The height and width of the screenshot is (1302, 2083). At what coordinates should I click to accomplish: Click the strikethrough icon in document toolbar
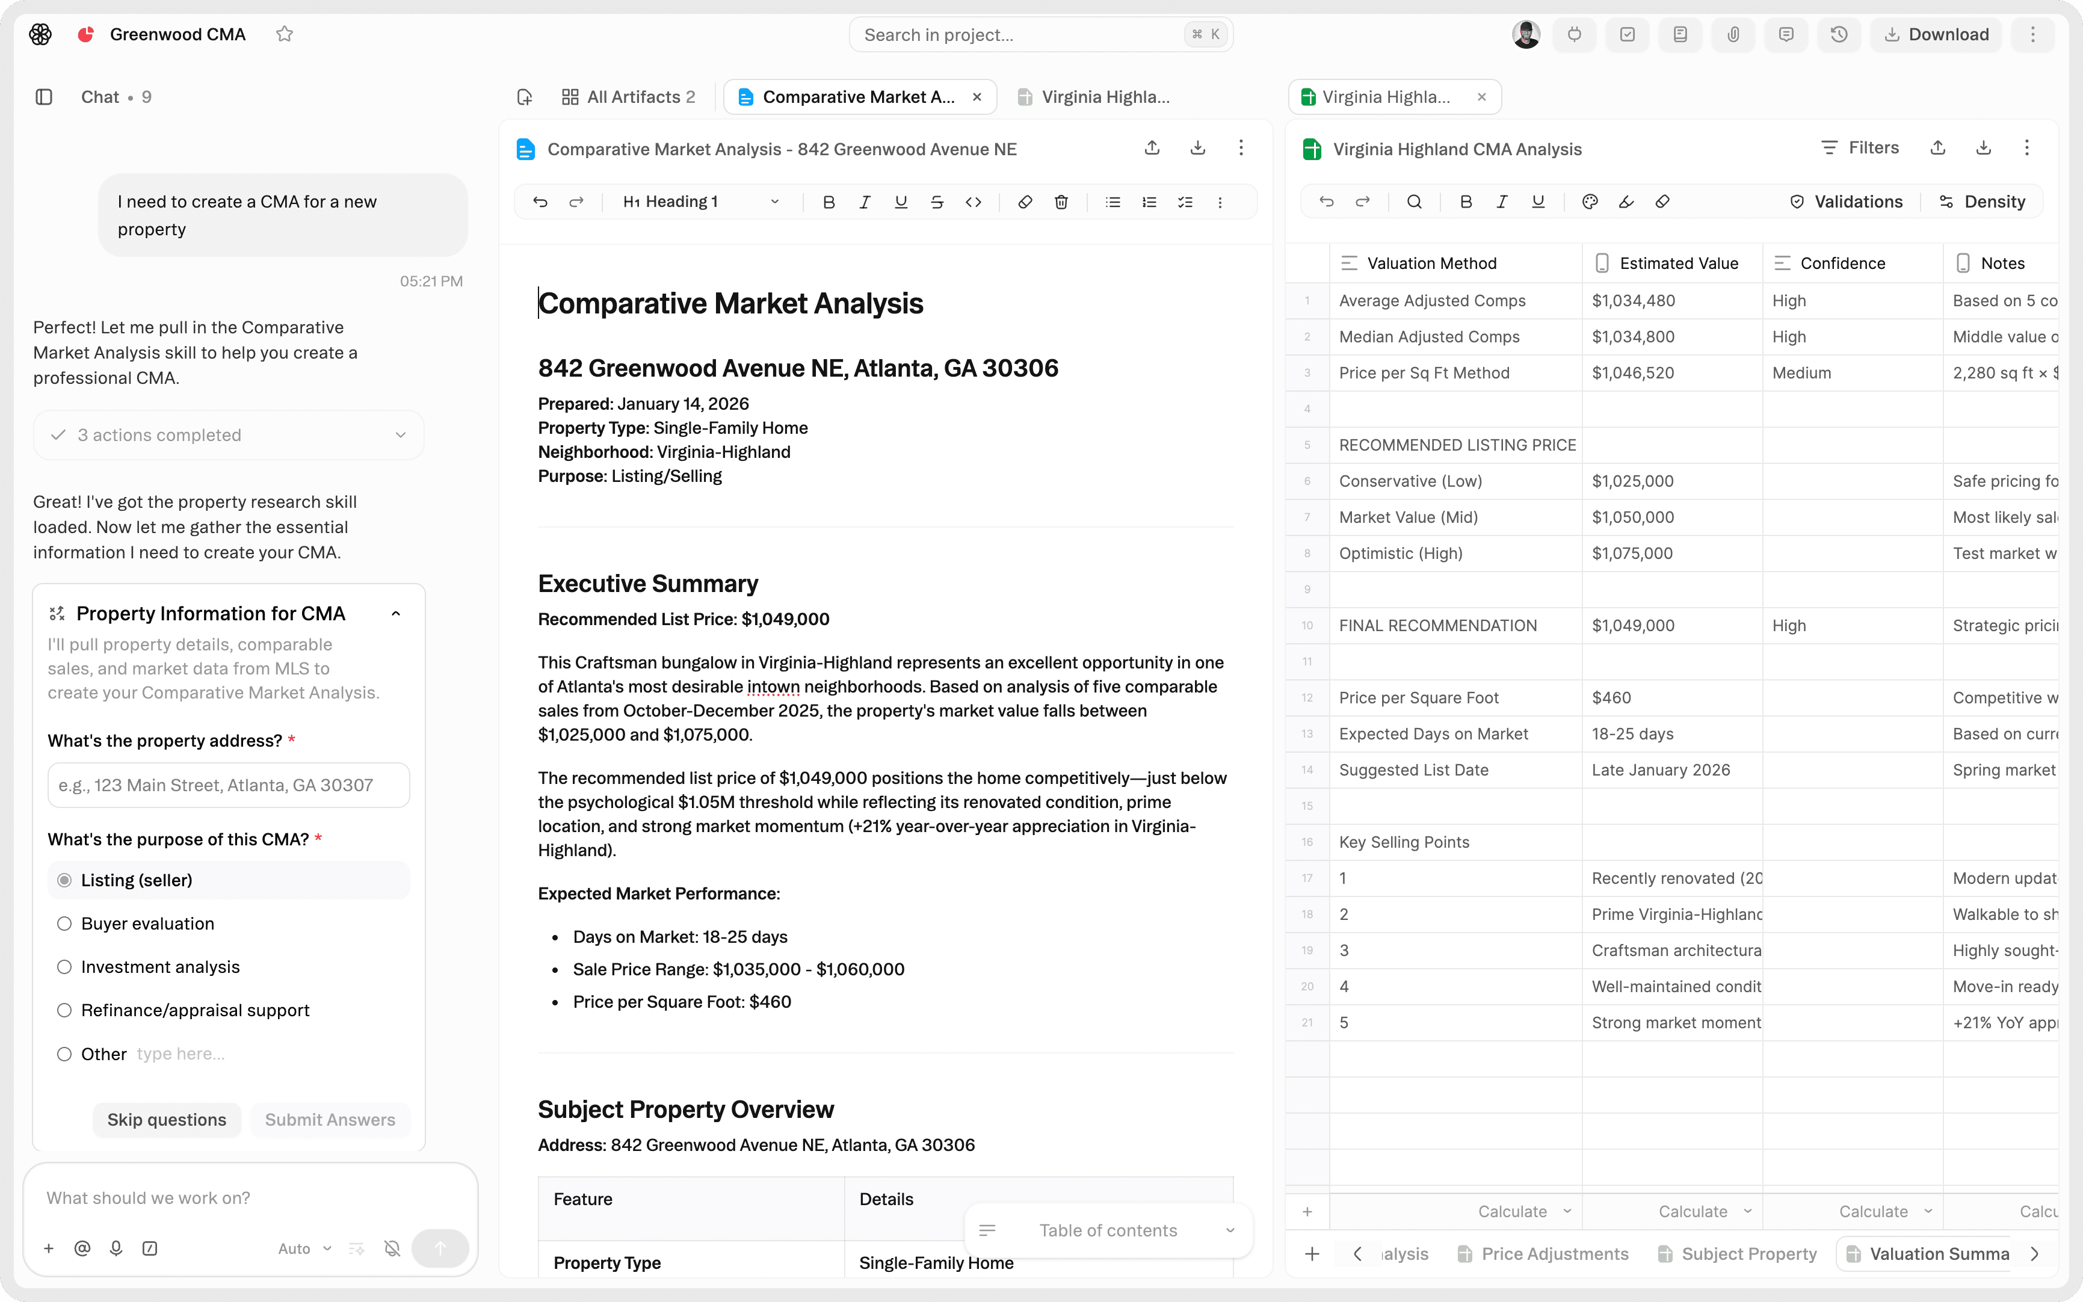[937, 202]
